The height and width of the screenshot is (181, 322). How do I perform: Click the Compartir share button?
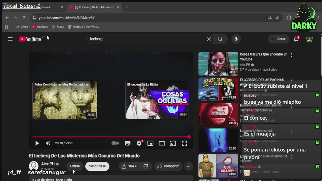(168, 166)
